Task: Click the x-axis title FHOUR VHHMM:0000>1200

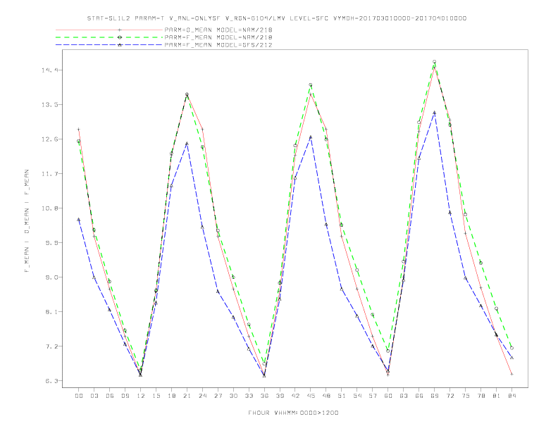Action: point(293,413)
